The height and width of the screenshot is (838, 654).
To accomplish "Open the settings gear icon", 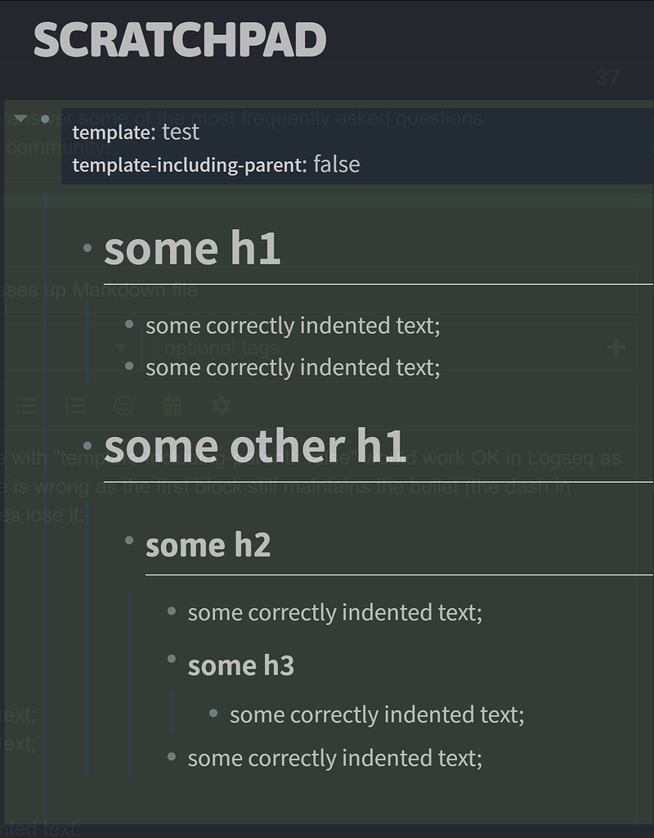I will (x=222, y=407).
